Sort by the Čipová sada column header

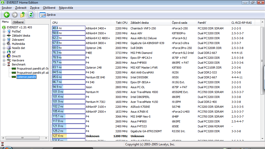(183, 23)
